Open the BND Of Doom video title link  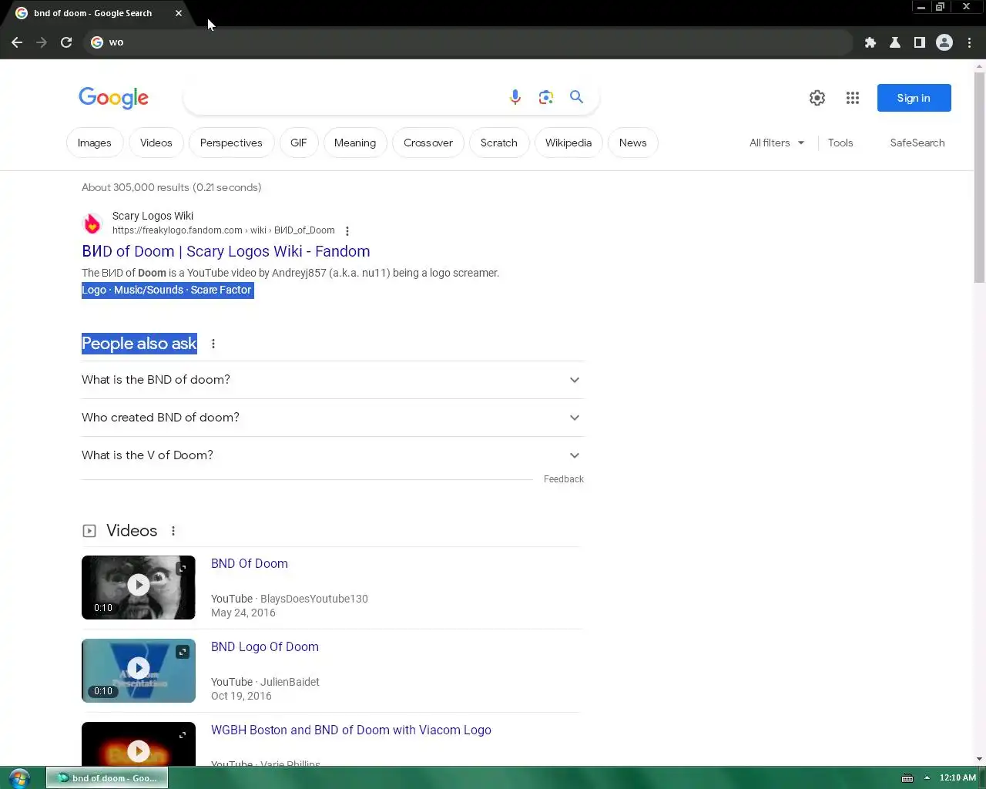(x=250, y=563)
